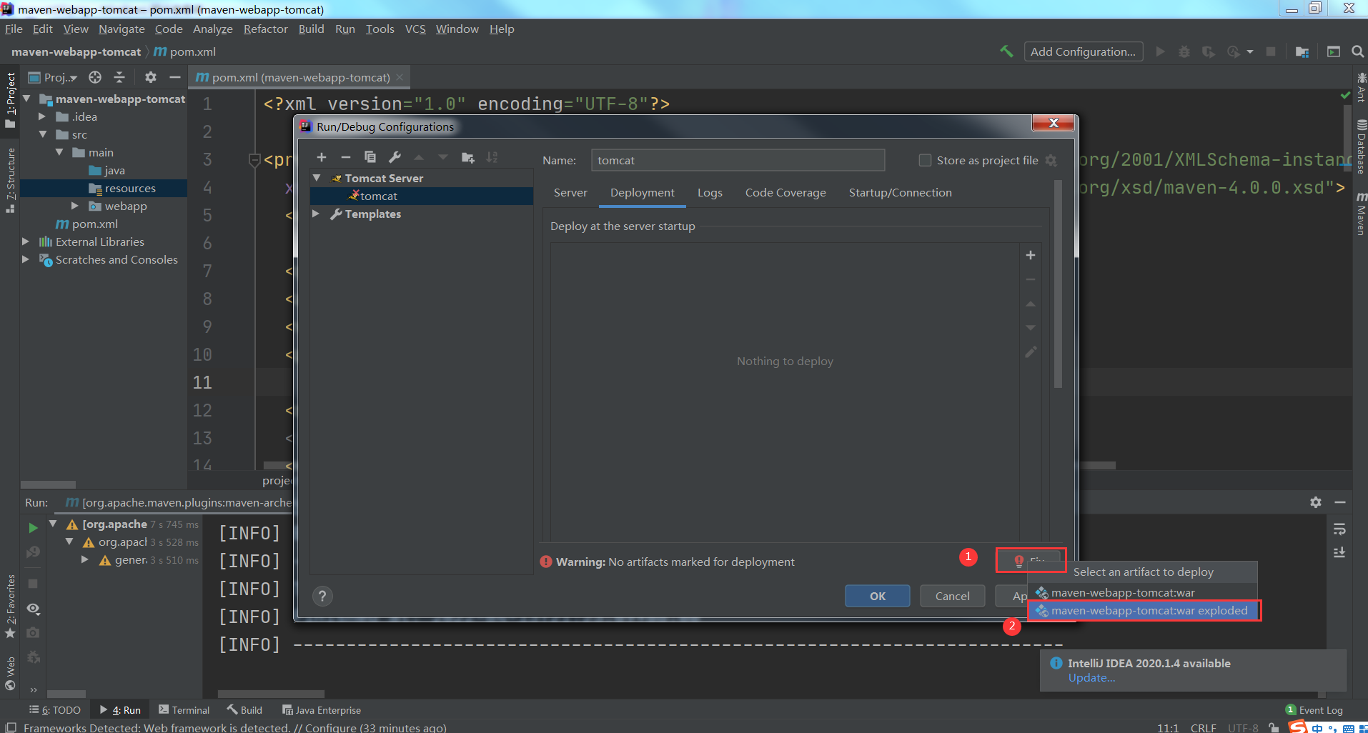Choose maven-webapp-tomcat:war artifact
The height and width of the screenshot is (733, 1368).
(x=1144, y=592)
